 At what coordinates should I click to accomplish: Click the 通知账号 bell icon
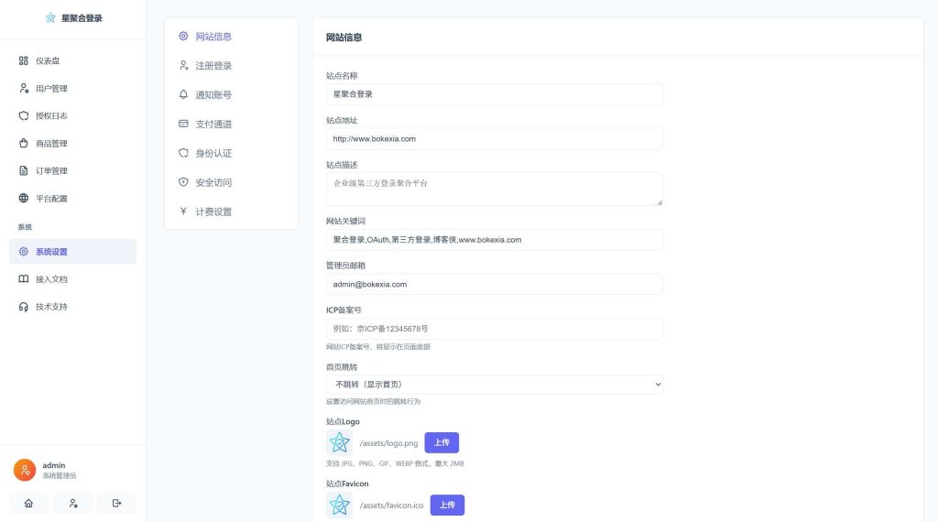(183, 94)
